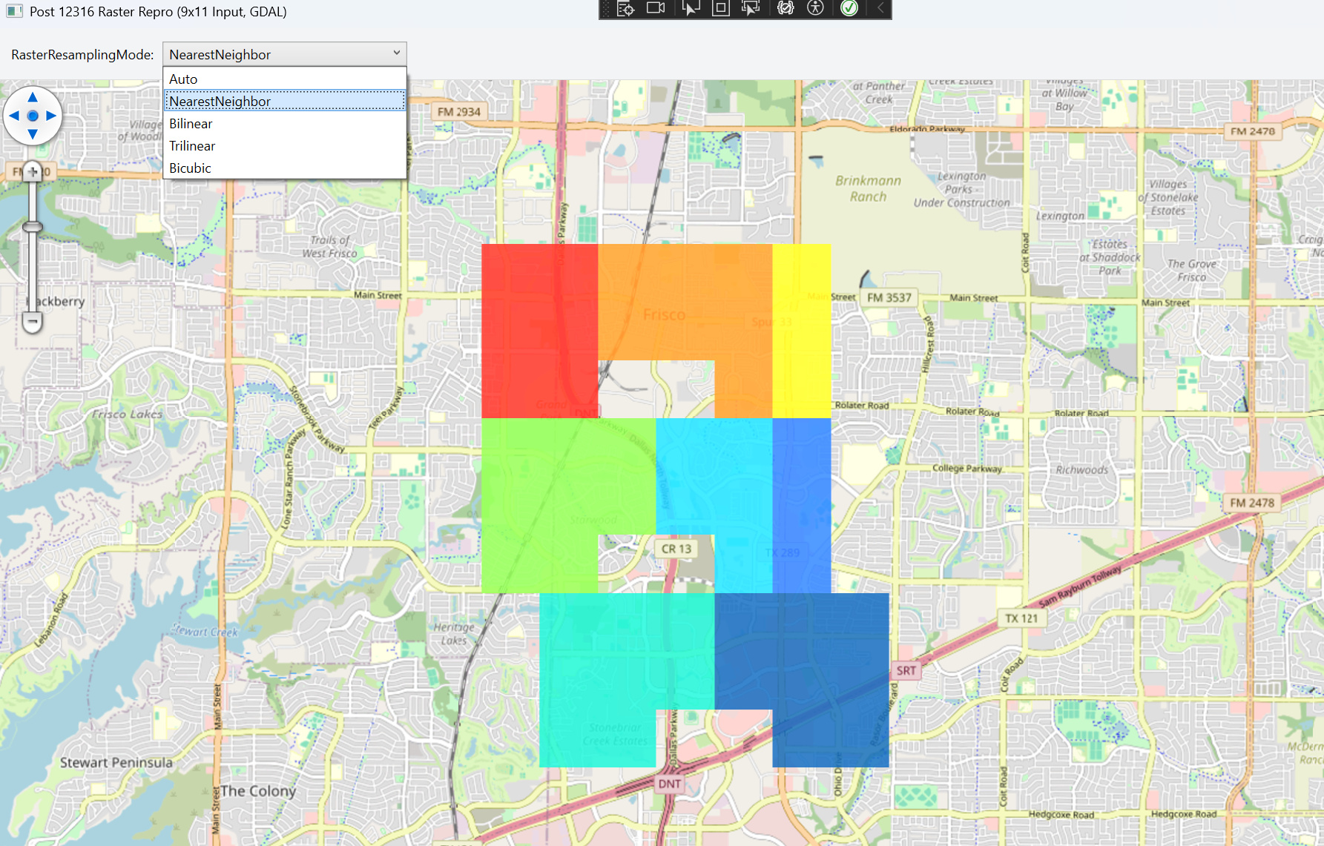Viewport: 1324px width, 846px height.
Task: Open the accessibility scan person icon
Action: [815, 8]
